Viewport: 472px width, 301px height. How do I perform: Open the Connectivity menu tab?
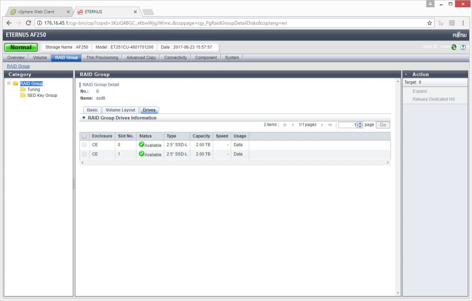(x=175, y=57)
